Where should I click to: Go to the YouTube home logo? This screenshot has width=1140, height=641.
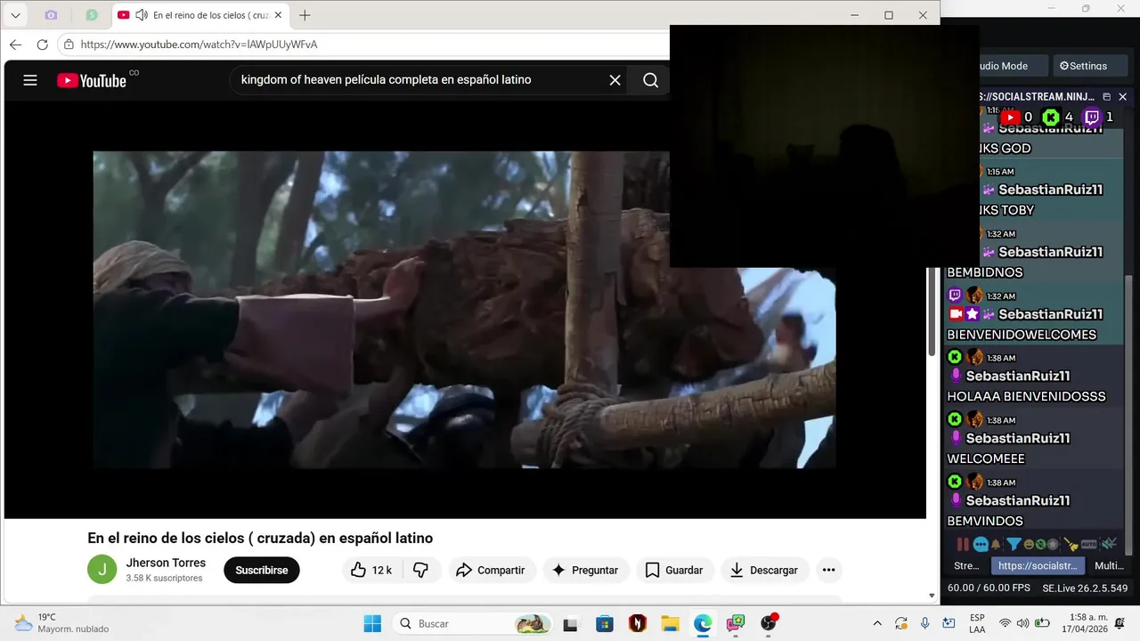point(92,80)
